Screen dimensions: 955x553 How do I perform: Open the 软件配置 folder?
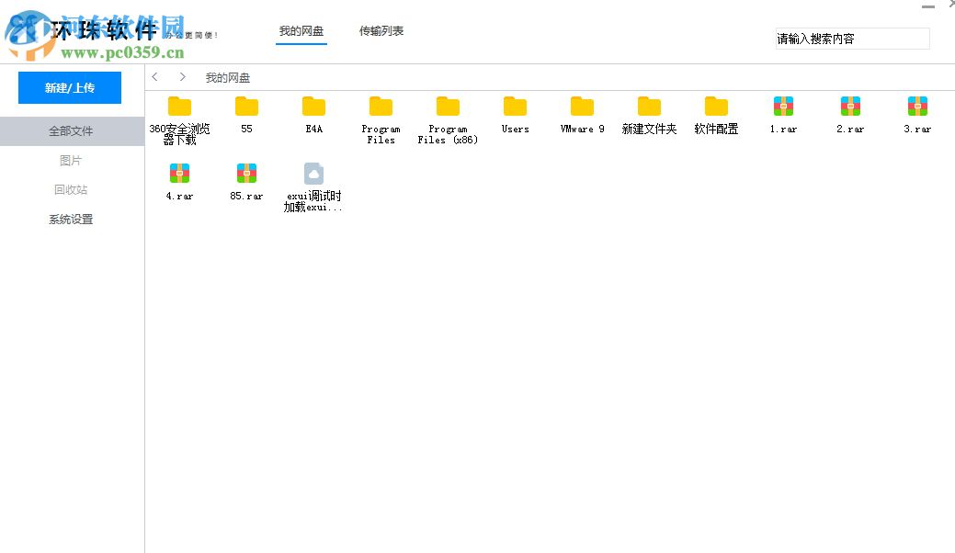(x=716, y=106)
